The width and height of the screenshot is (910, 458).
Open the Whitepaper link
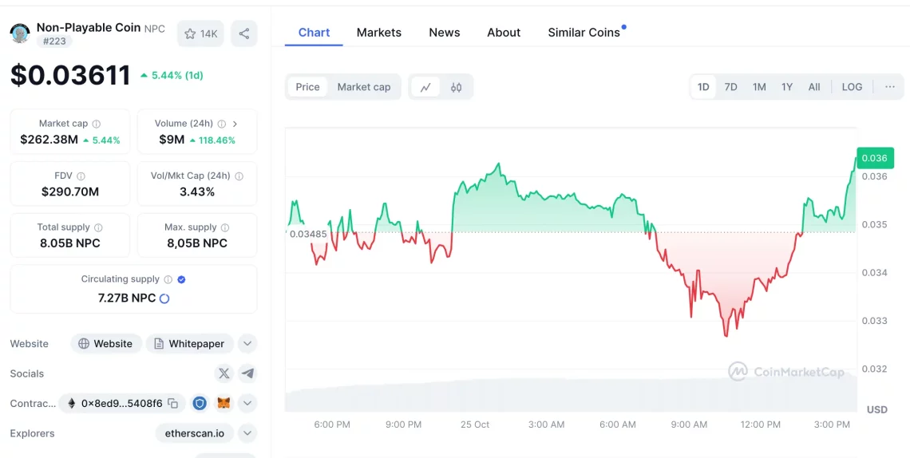(189, 344)
